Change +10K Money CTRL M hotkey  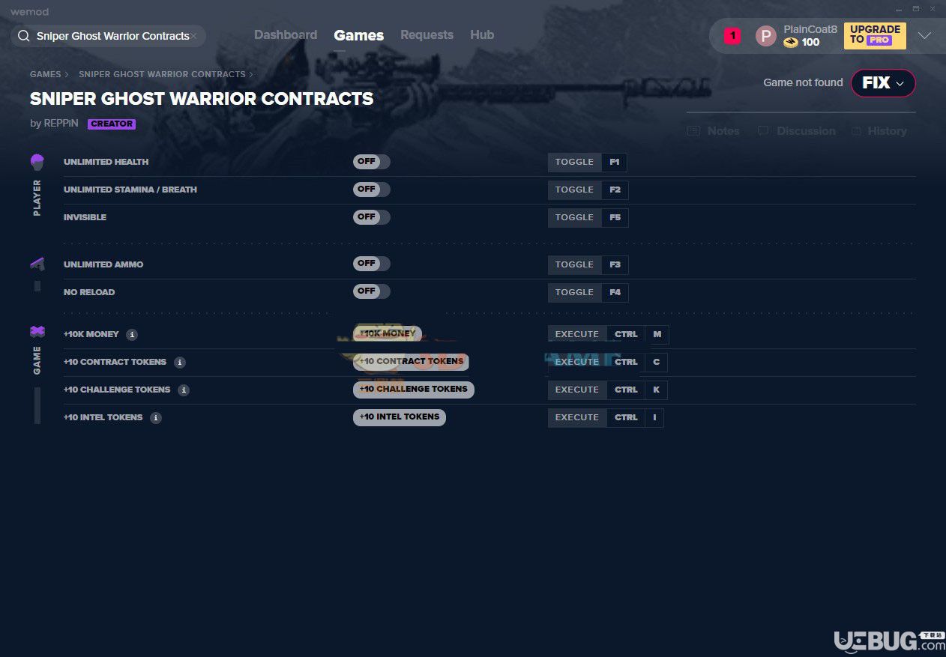click(638, 334)
